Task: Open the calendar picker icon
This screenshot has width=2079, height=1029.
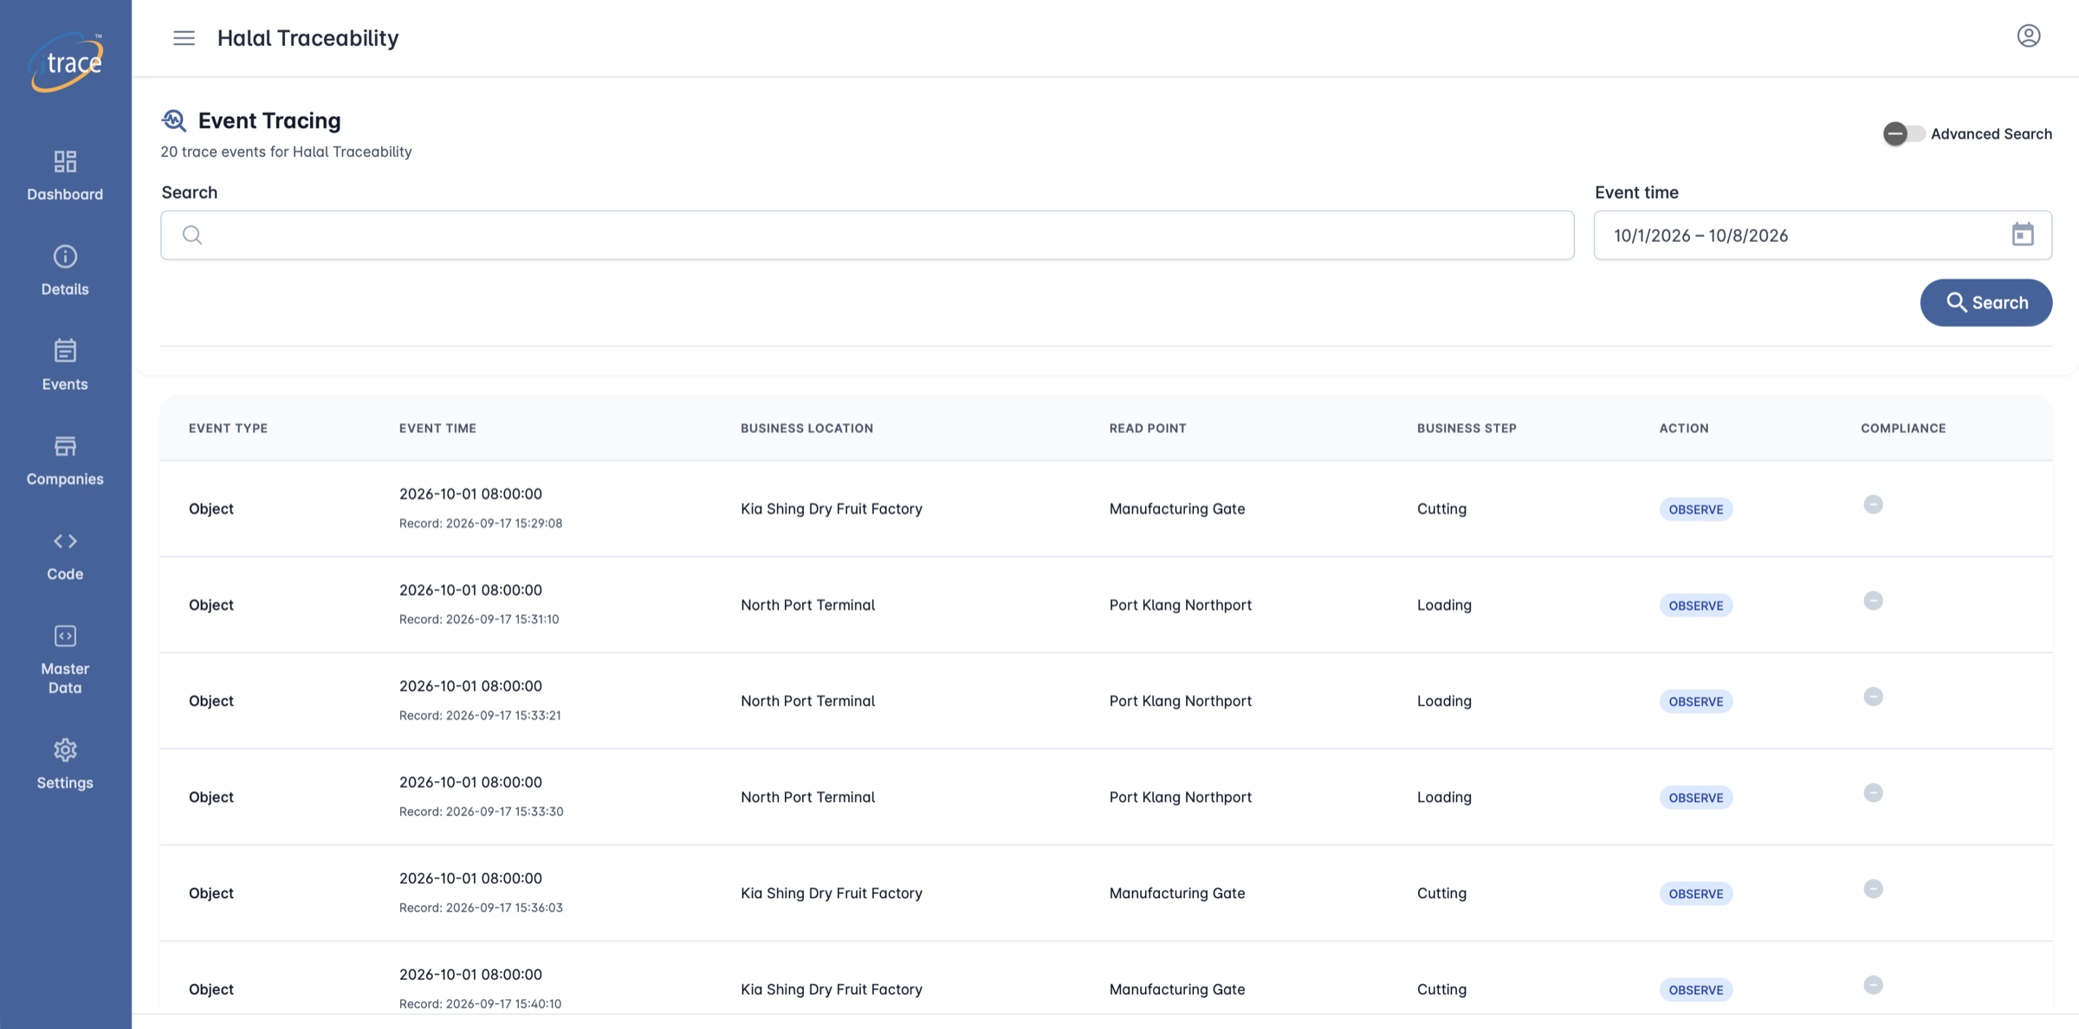Action: coord(2023,235)
